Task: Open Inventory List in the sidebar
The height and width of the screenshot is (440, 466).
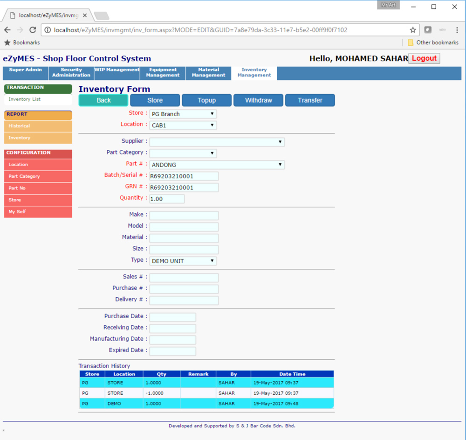Action: pos(25,99)
